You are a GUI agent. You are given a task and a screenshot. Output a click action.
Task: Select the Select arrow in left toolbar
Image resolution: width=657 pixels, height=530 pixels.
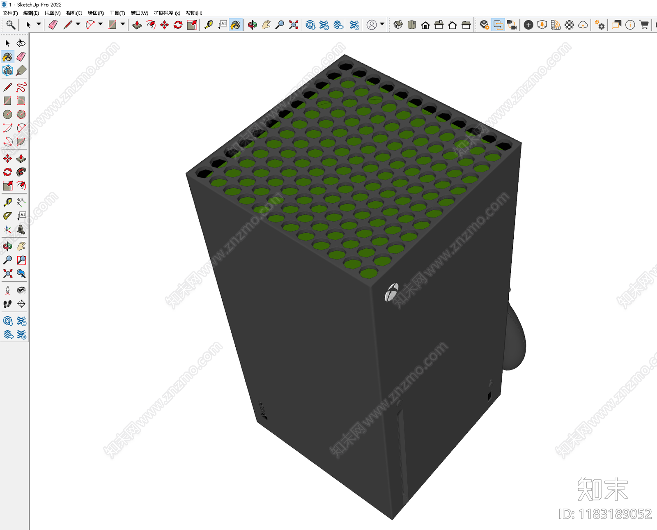(x=7, y=43)
